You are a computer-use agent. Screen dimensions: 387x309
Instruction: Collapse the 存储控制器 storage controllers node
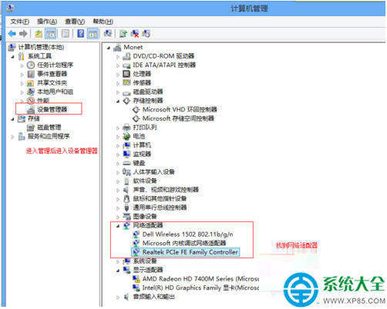[x=118, y=101]
